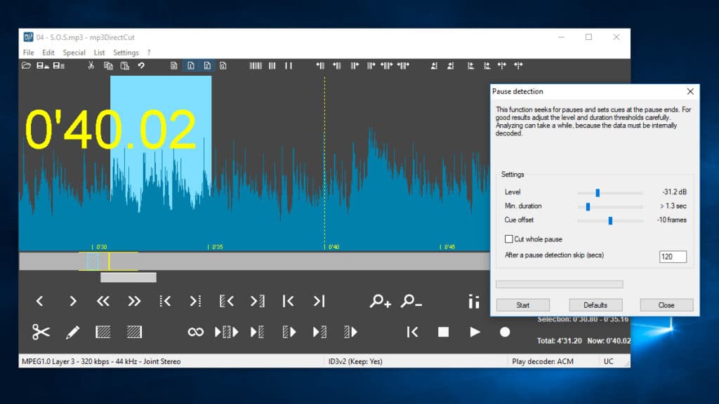Adjust the Level threshold slider
The height and width of the screenshot is (404, 719).
598,191
